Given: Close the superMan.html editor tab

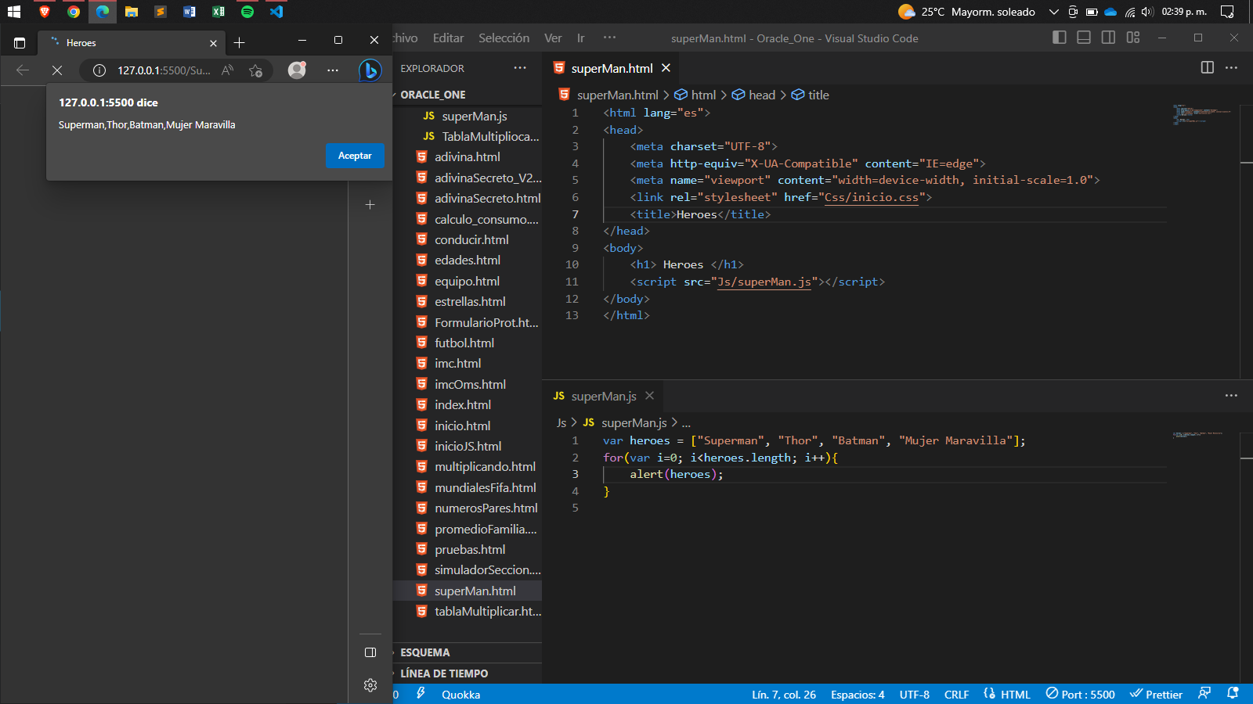Looking at the screenshot, I should (666, 68).
